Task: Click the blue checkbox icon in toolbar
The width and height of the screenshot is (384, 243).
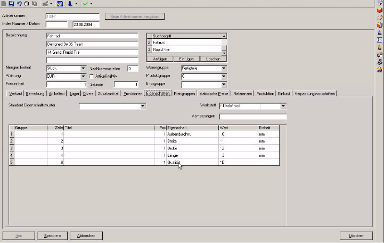Action: click(x=60, y=3)
